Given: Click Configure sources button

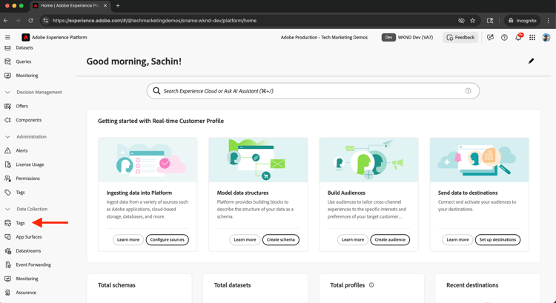Looking at the screenshot, I should click(167, 239).
